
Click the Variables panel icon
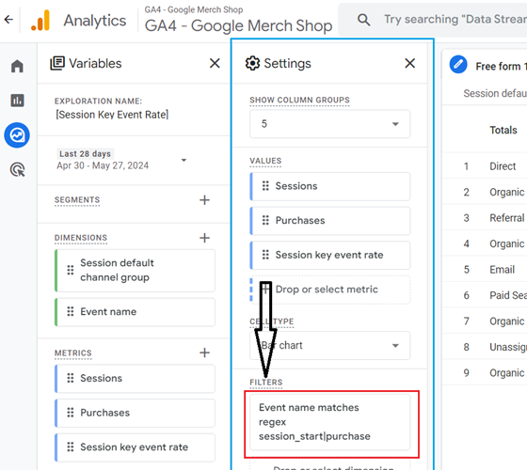coord(57,63)
